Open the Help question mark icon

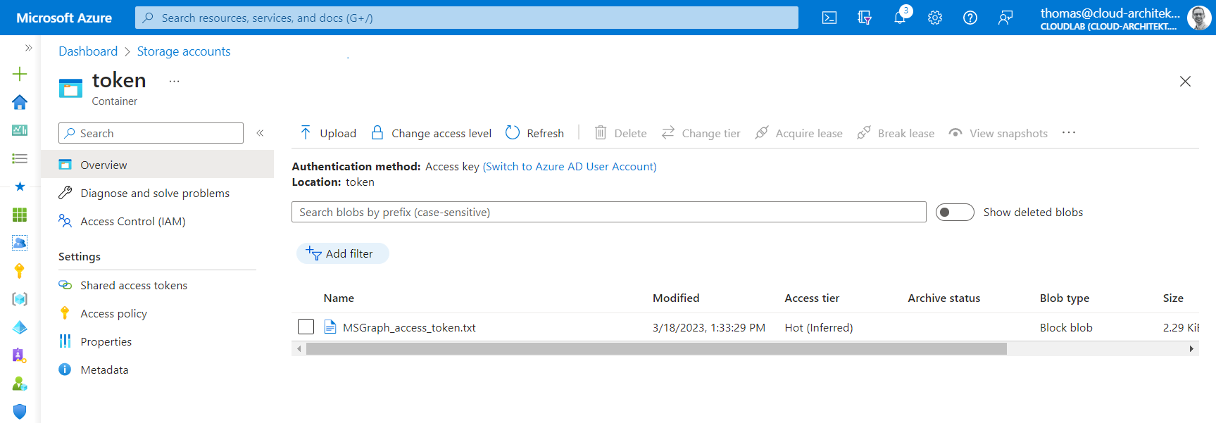tap(970, 18)
